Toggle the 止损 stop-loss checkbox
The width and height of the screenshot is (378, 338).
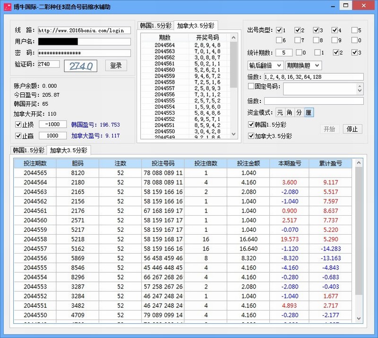[x=18, y=124]
